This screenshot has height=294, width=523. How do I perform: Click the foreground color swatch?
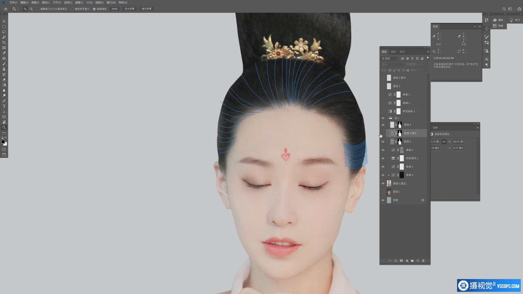[3, 142]
